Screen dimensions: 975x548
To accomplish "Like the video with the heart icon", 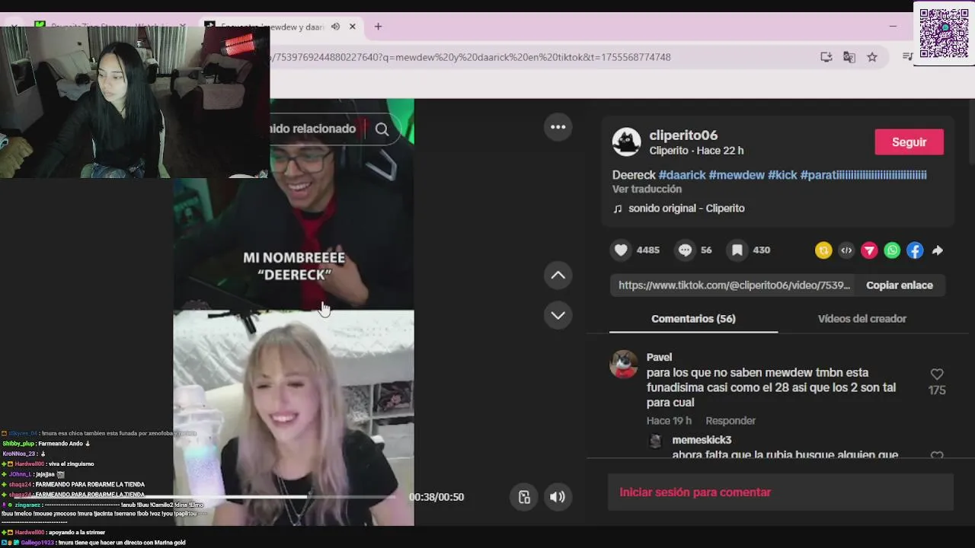I will (x=622, y=250).
